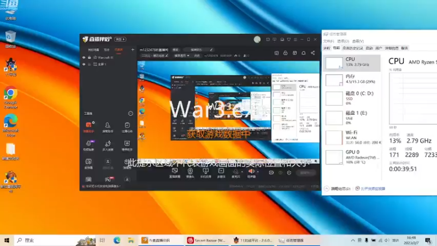The width and height of the screenshot is (437, 246).
Task: Select the 内存 memory performance item
Action: click(x=351, y=80)
